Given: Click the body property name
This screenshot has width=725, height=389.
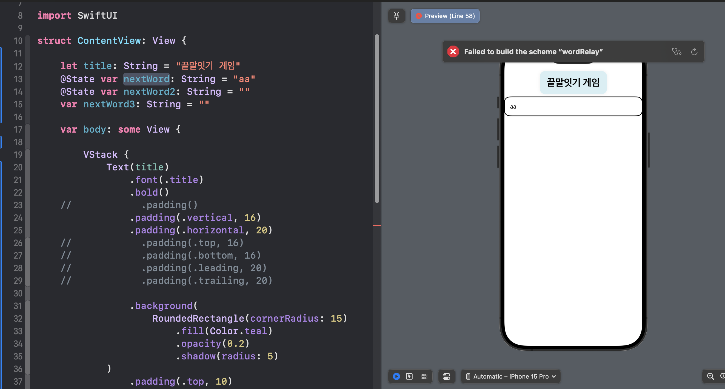Looking at the screenshot, I should (x=95, y=130).
